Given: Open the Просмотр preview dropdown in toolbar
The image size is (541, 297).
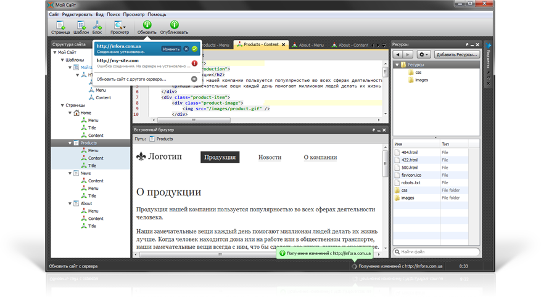Looking at the screenshot, I should tap(120, 26).
